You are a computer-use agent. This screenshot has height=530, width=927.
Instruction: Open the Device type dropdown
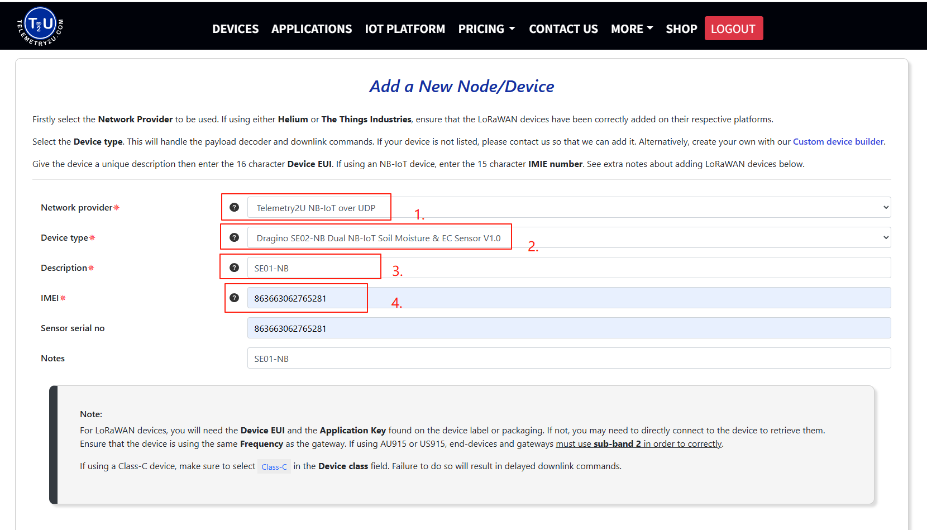[569, 237]
